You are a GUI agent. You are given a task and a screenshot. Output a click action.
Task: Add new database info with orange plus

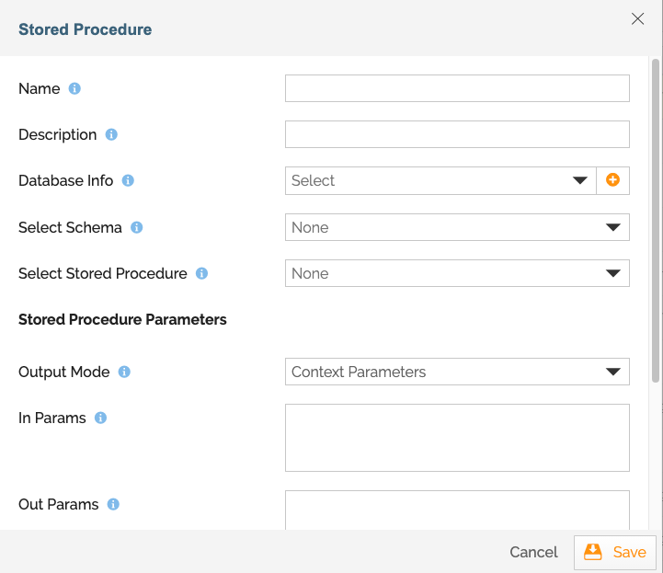tap(612, 180)
